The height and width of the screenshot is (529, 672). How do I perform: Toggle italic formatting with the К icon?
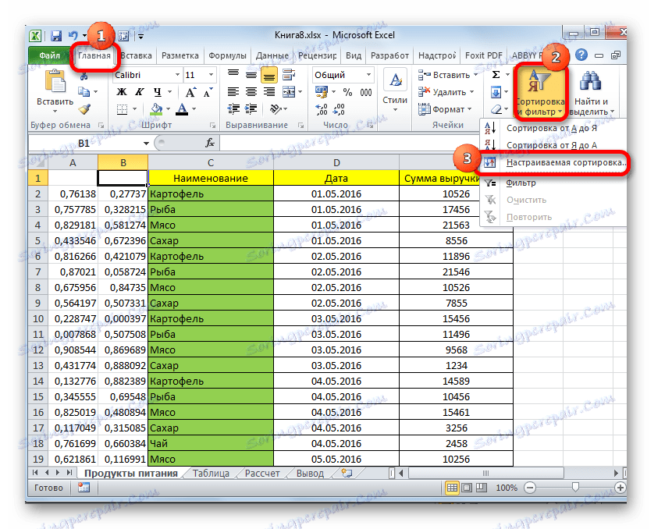tap(139, 92)
